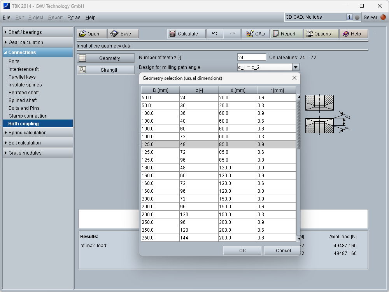Open the File menu
Image resolution: width=389 pixels, height=292 pixels.
tap(6, 18)
